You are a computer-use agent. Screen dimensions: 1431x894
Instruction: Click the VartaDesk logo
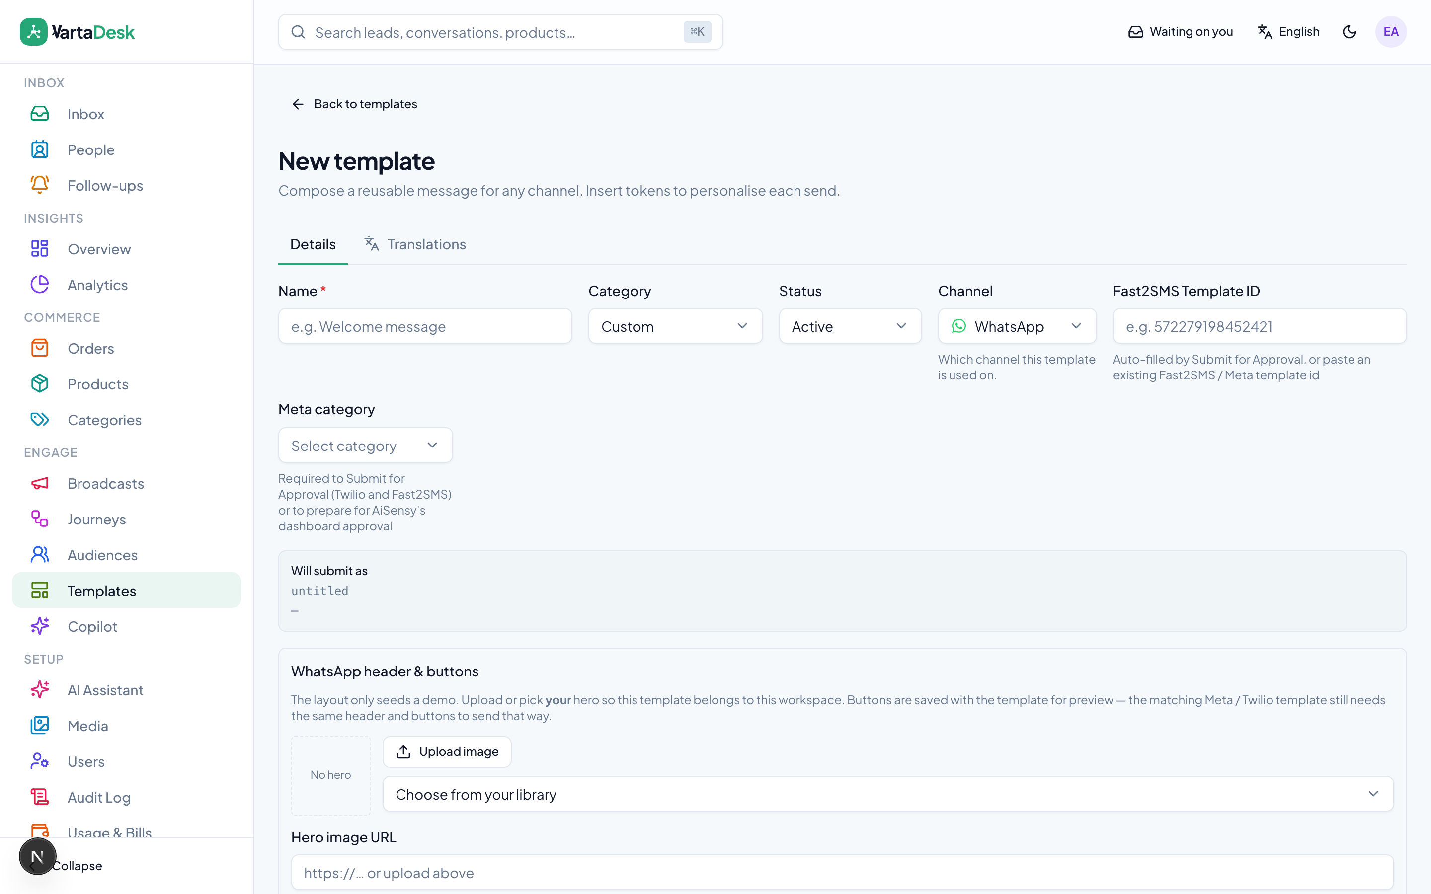pos(78,32)
